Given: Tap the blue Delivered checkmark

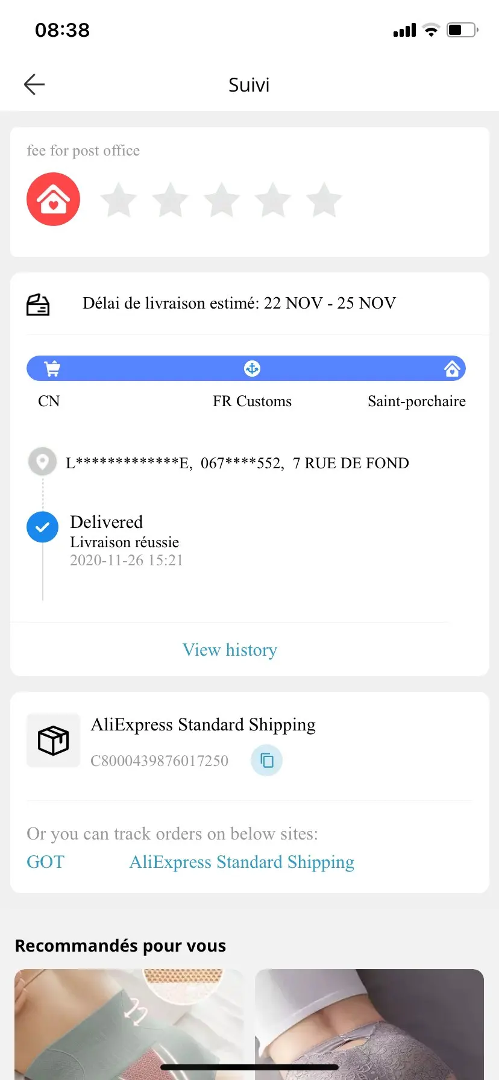Looking at the screenshot, I should click(42, 527).
